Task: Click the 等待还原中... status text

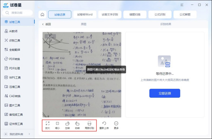Action: [x=165, y=74]
